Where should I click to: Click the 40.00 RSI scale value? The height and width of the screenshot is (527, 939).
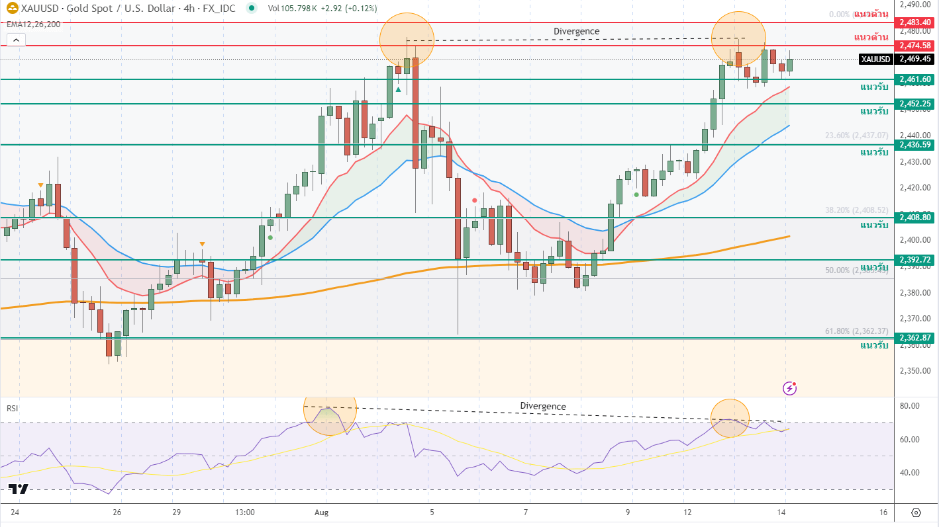[x=909, y=473]
